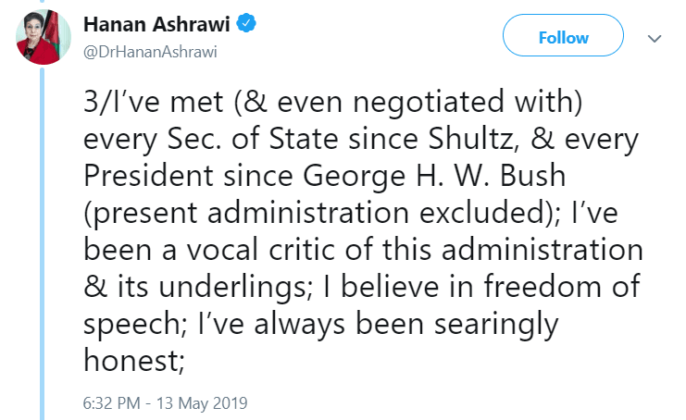Click the 13 May 2019 date
The image size is (686, 420).
(202, 403)
